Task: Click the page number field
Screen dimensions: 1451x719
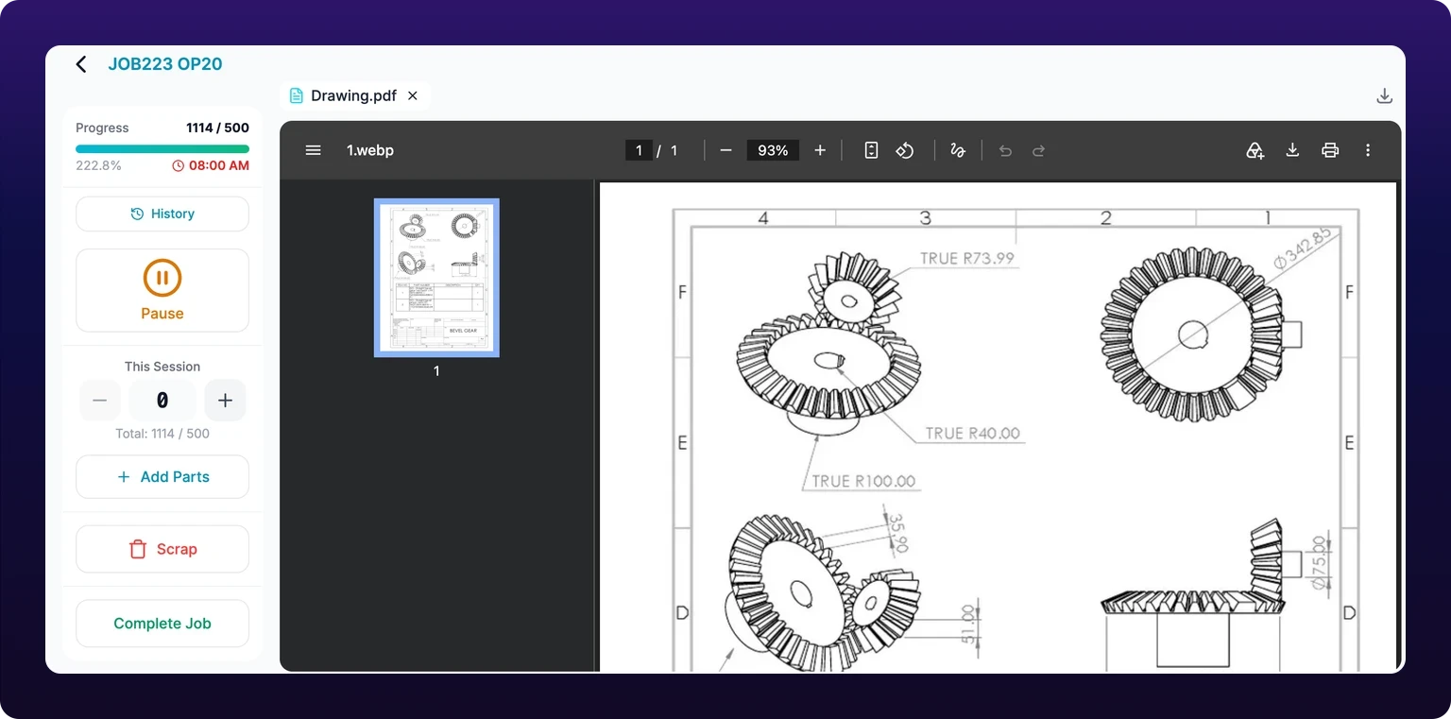Action: [x=639, y=150]
